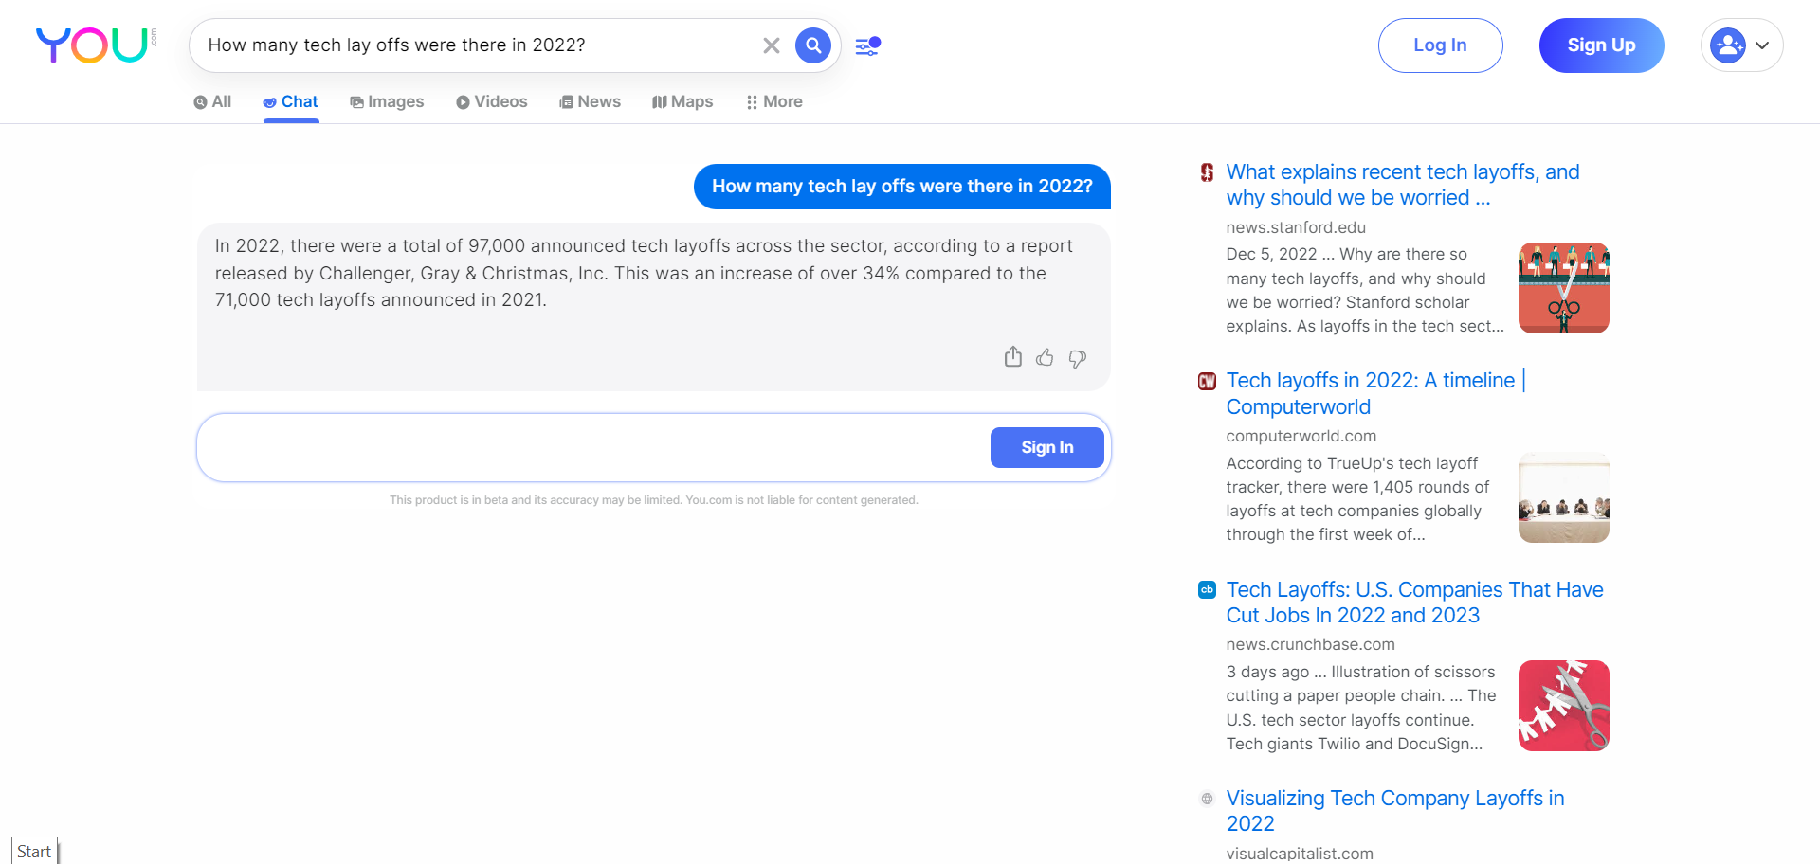Click the Computerworld article thumbnail
Screen dimensions: 1820x864
[1564, 497]
